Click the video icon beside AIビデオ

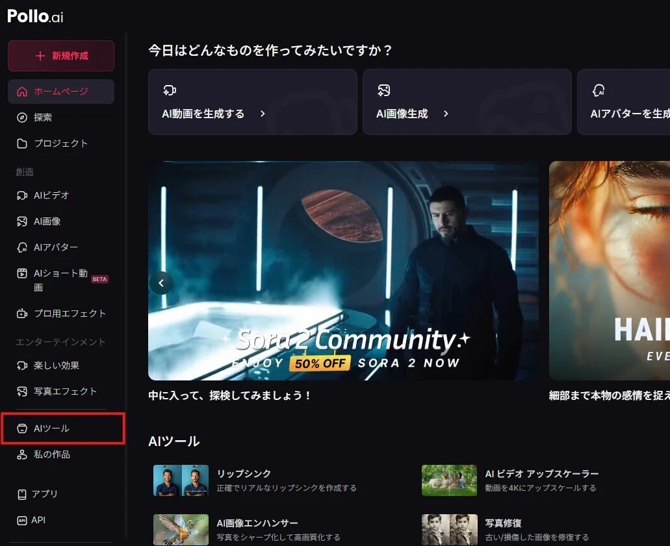[22, 195]
